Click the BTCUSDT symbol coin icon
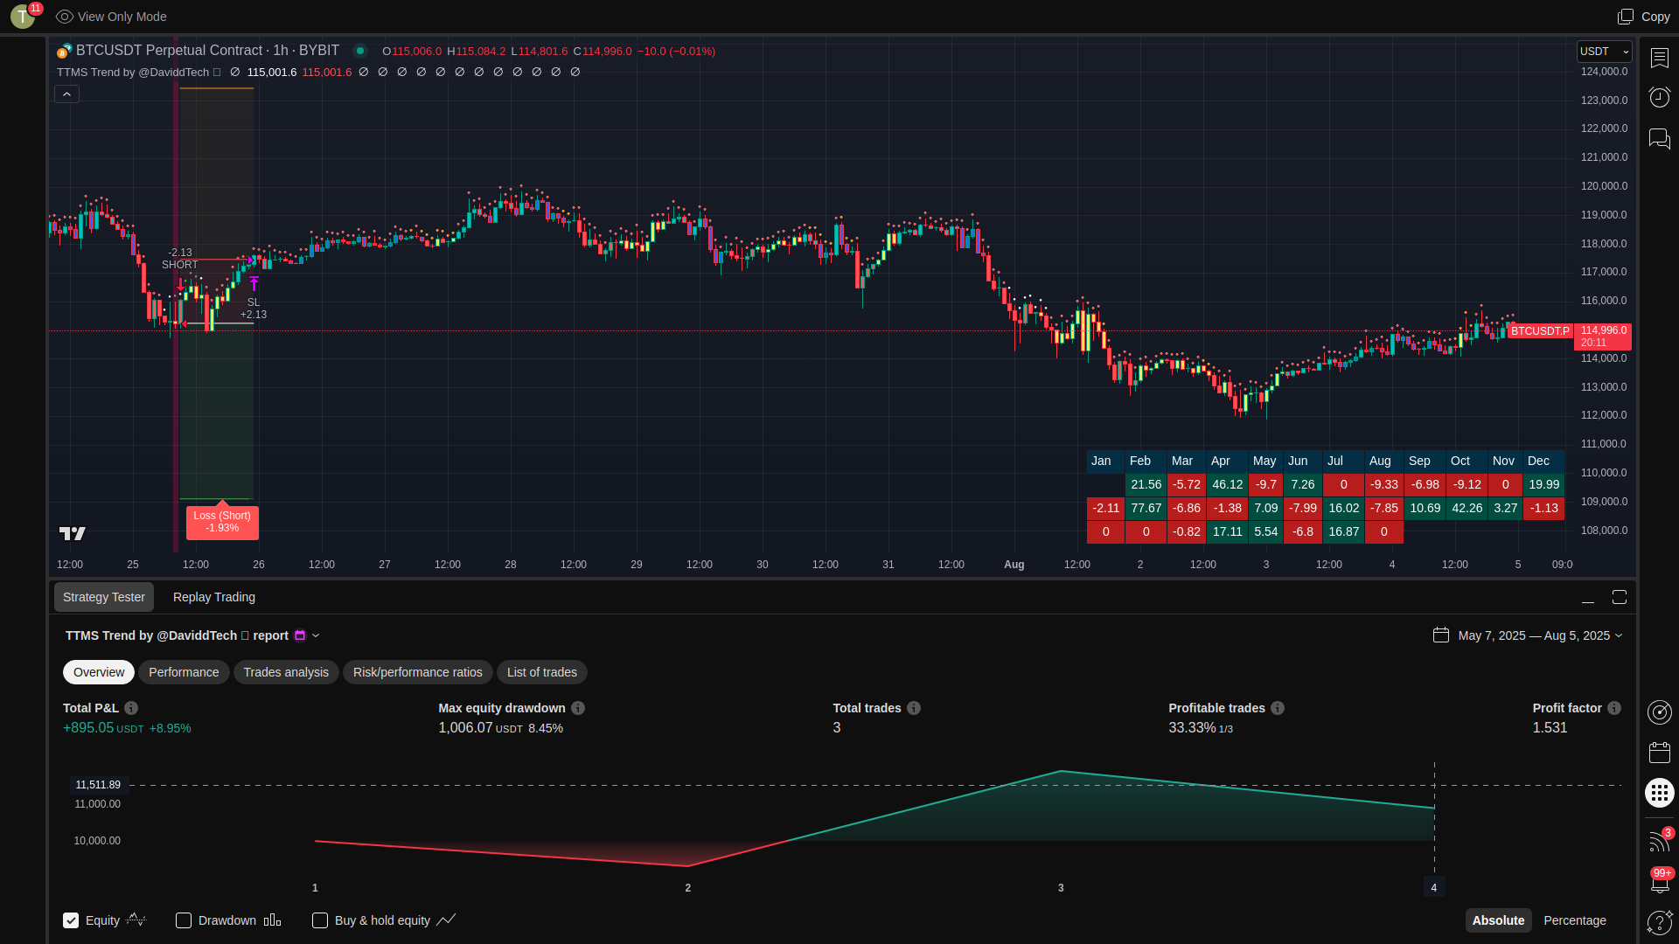This screenshot has width=1679, height=944. 64,52
